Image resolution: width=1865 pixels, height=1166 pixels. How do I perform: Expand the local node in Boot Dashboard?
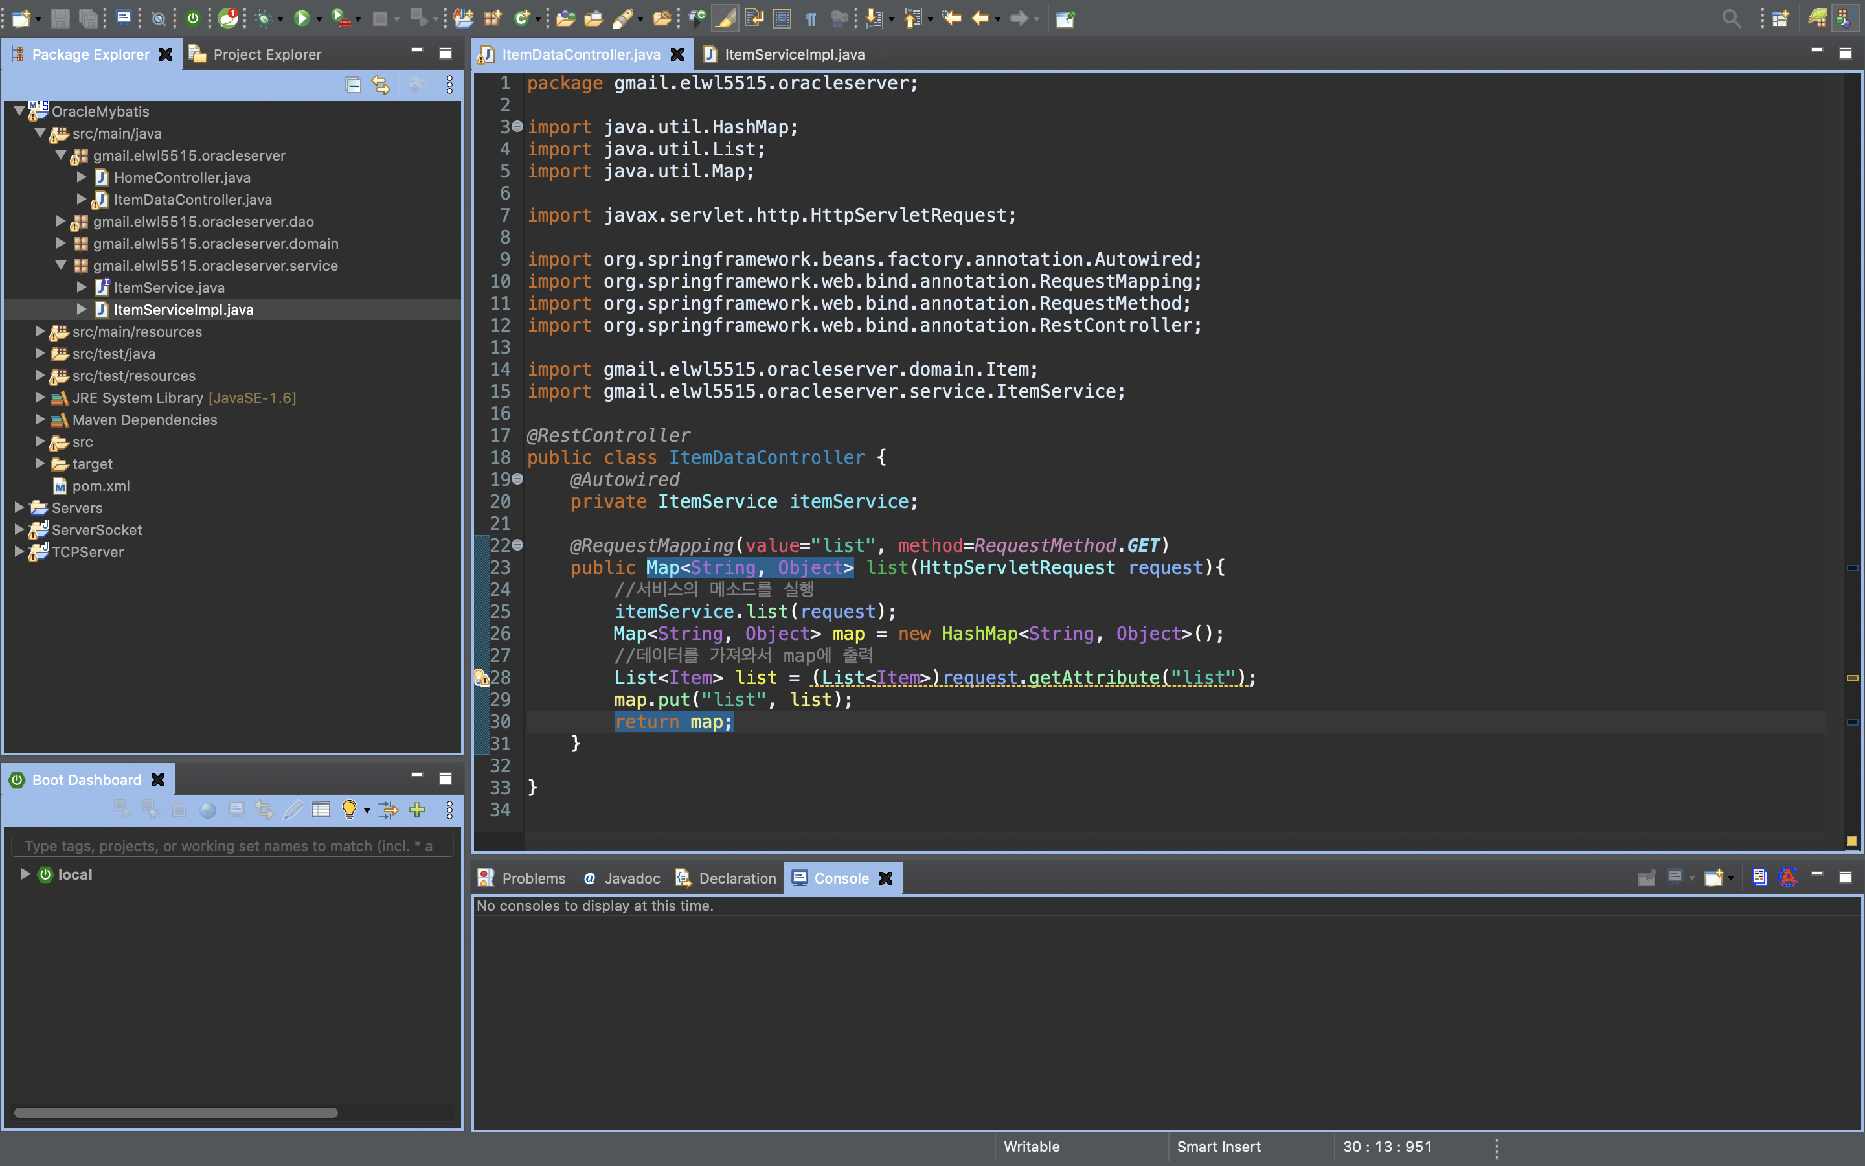pos(25,874)
